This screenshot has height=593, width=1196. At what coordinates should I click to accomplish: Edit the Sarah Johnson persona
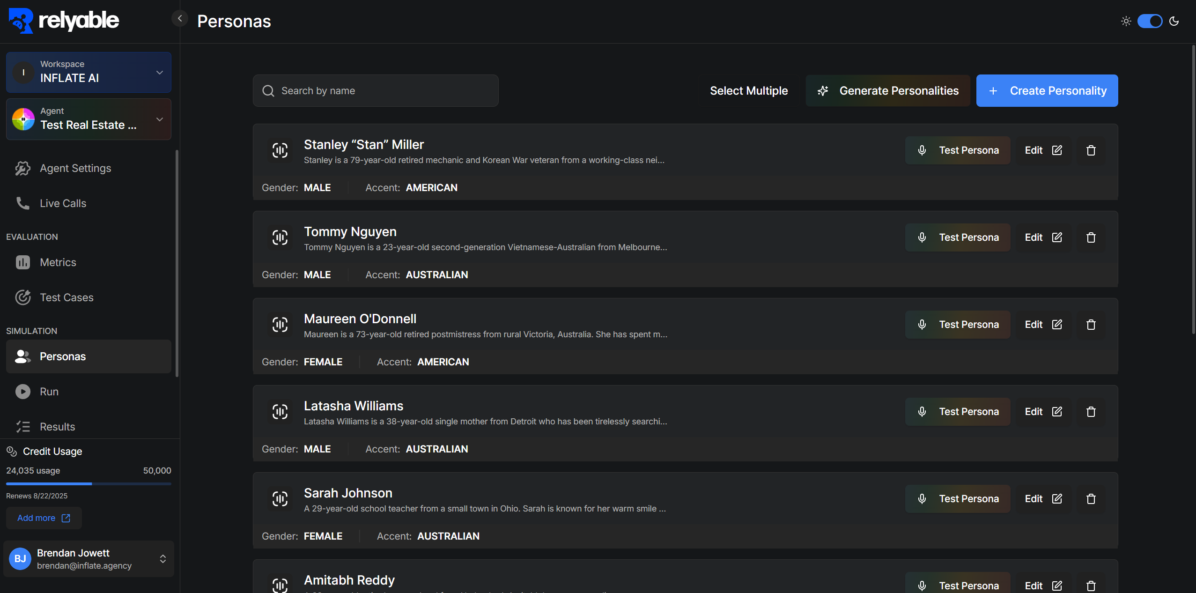[x=1043, y=499]
